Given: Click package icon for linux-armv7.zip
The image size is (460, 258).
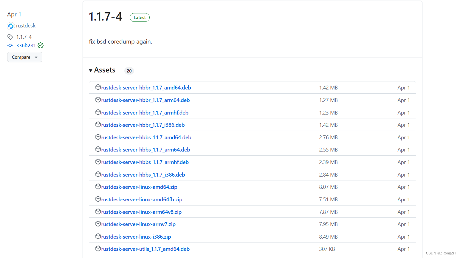Looking at the screenshot, I should [x=98, y=224].
